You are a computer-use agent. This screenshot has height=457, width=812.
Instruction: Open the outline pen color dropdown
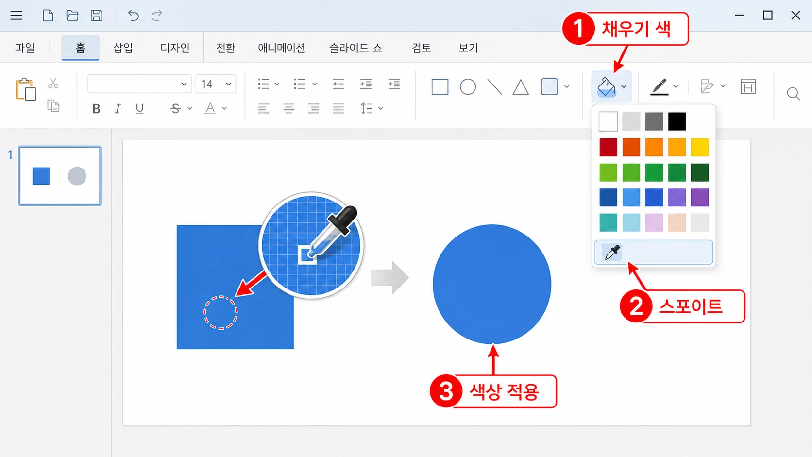click(x=676, y=86)
